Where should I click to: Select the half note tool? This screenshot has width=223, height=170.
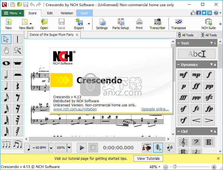point(6,75)
